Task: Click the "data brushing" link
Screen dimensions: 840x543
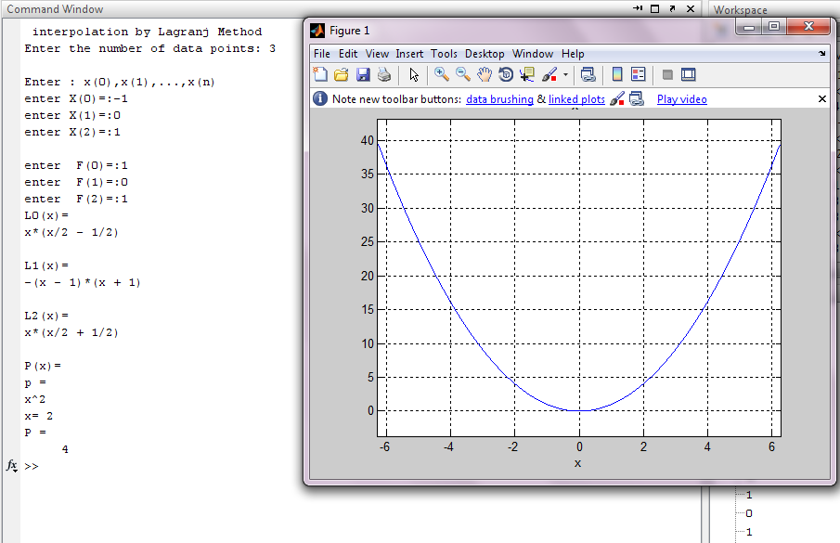Action: [x=499, y=99]
